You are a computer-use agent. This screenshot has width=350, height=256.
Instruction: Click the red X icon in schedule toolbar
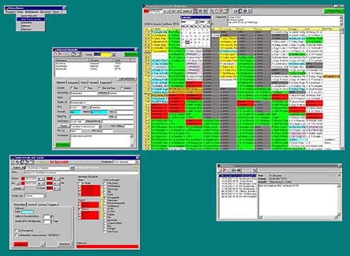[x=221, y=11]
